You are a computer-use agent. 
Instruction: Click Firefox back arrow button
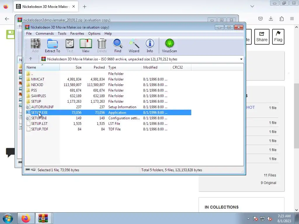click(x=7, y=19)
